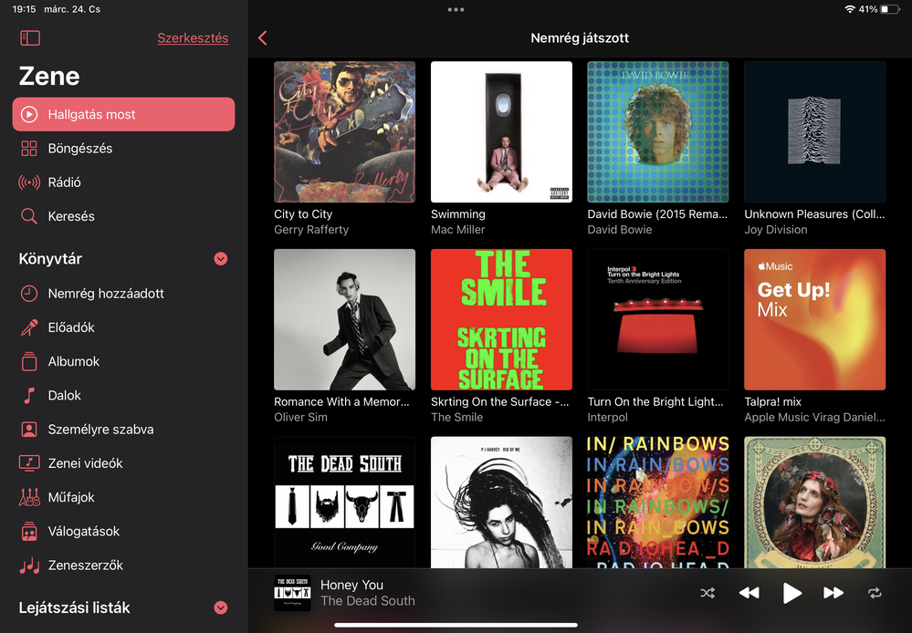The height and width of the screenshot is (633, 912).
Task: Select Hallgatás most in sidebar
Action: point(123,115)
